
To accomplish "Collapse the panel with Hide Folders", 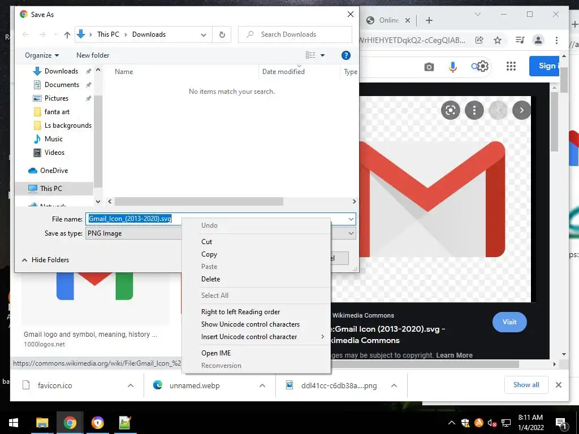I will pos(45,260).
